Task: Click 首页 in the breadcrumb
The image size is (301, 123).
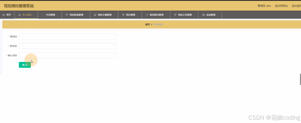Action: click(x=147, y=24)
